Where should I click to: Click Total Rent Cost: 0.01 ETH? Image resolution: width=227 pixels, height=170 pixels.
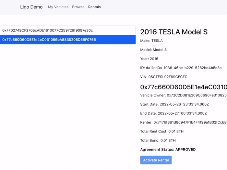[x=162, y=131]
